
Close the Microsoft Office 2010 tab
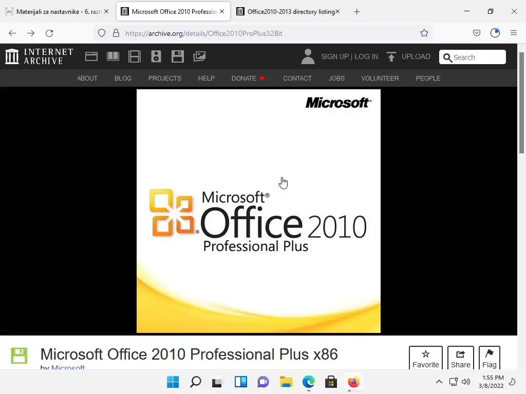pos(222,11)
